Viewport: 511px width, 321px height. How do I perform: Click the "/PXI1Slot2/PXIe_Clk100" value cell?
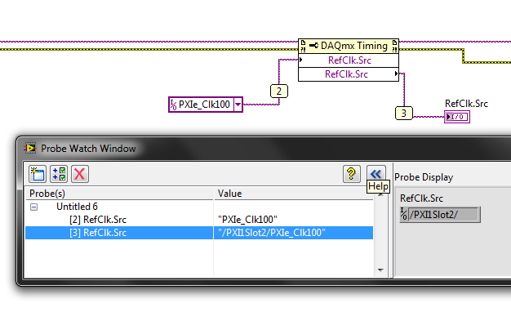tap(293, 233)
